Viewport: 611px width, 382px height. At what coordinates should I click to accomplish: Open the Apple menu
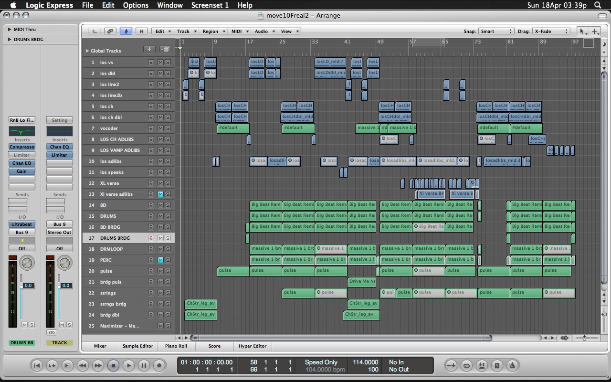(x=12, y=5)
